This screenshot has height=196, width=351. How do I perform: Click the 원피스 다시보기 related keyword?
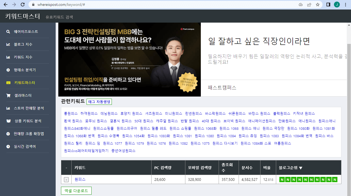[225, 143]
